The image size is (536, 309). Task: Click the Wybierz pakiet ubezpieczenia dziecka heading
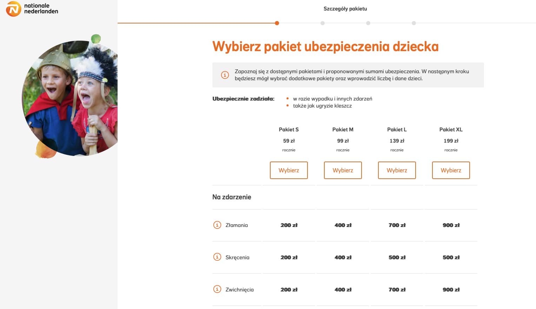pos(325,47)
